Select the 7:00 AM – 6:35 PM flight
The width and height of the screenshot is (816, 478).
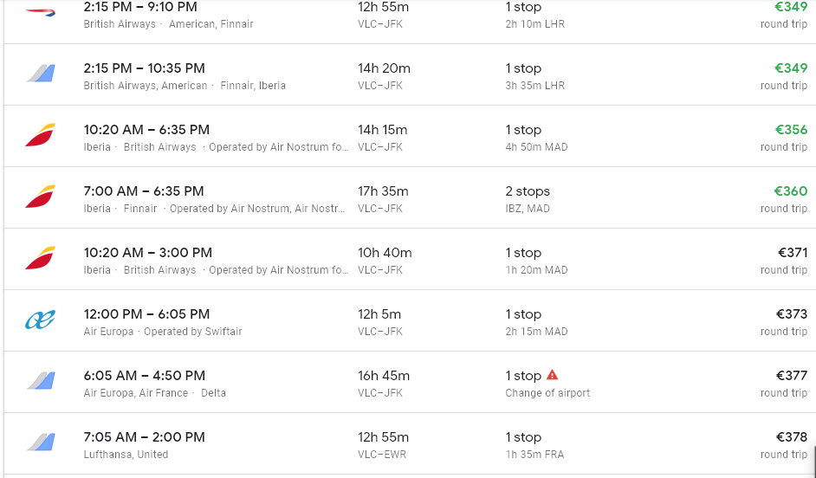[144, 191]
